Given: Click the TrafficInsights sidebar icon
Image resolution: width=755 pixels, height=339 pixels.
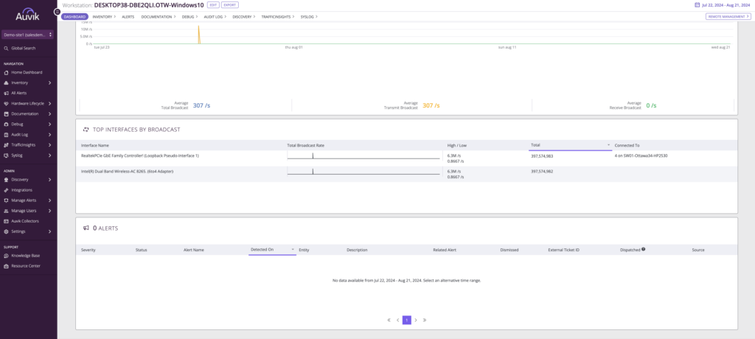Looking at the screenshot, I should tap(6, 145).
